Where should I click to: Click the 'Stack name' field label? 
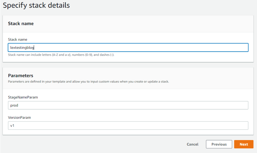coord(18,40)
